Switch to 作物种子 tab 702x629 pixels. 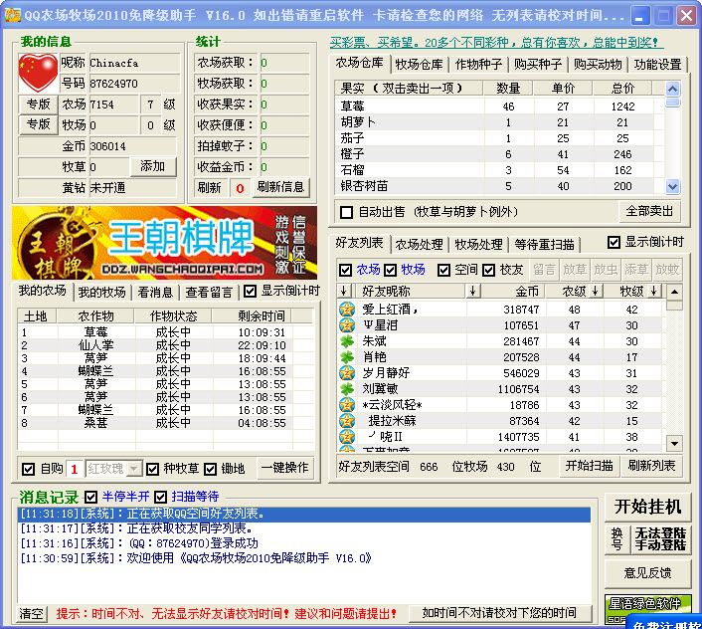tap(478, 65)
